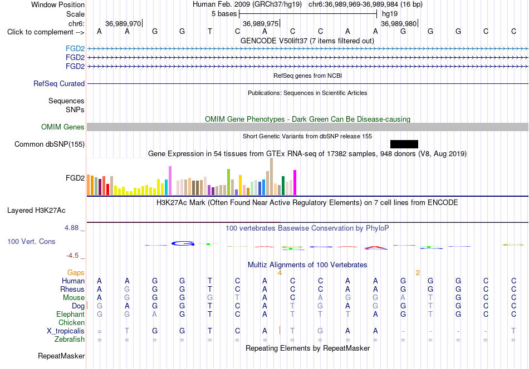Click the -4.5 conservation scale value
The width and height of the screenshot is (529, 369).
pyautogui.click(x=72, y=256)
